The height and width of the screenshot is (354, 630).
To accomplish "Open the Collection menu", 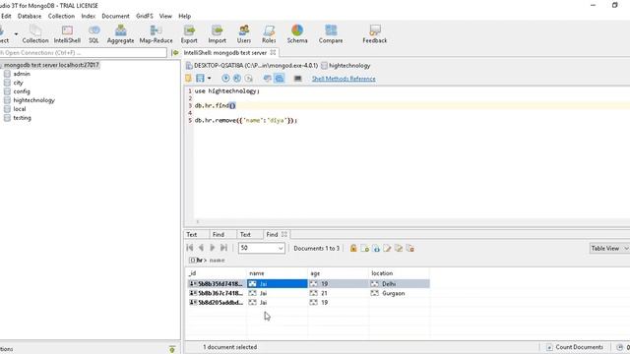I will pos(61,16).
